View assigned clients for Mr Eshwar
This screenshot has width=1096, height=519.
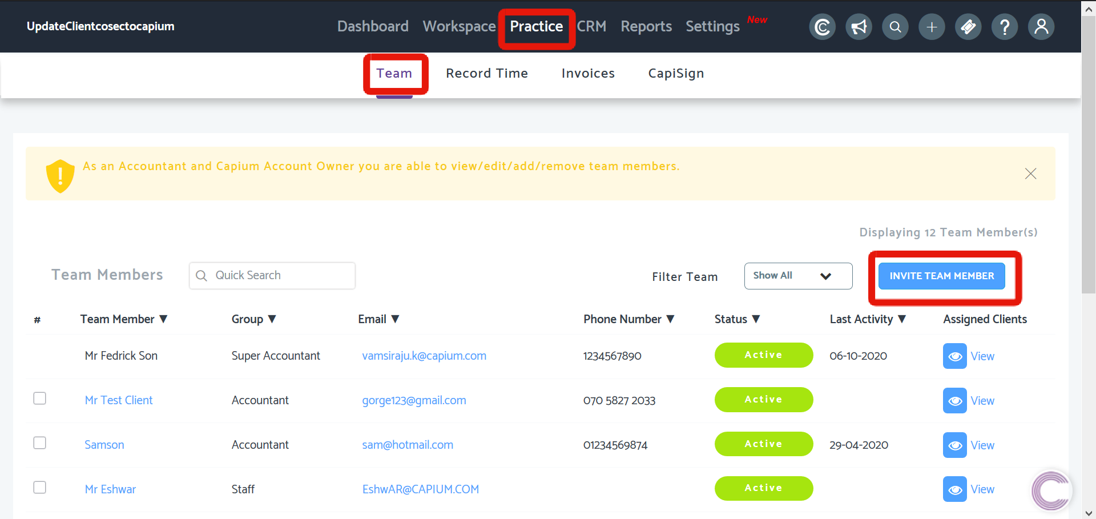pos(982,489)
